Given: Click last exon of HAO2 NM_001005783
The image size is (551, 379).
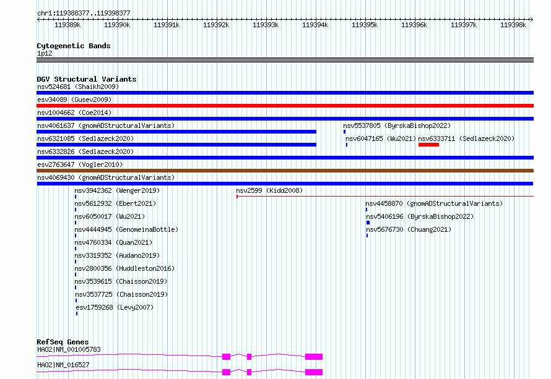Looking at the screenshot, I should click(314, 357).
